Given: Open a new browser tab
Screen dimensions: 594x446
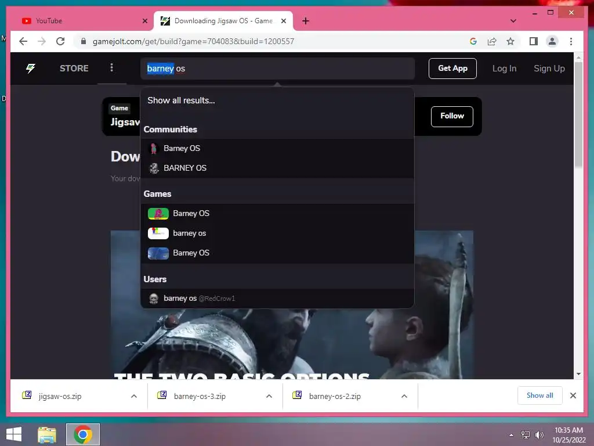Looking at the screenshot, I should tap(305, 21).
